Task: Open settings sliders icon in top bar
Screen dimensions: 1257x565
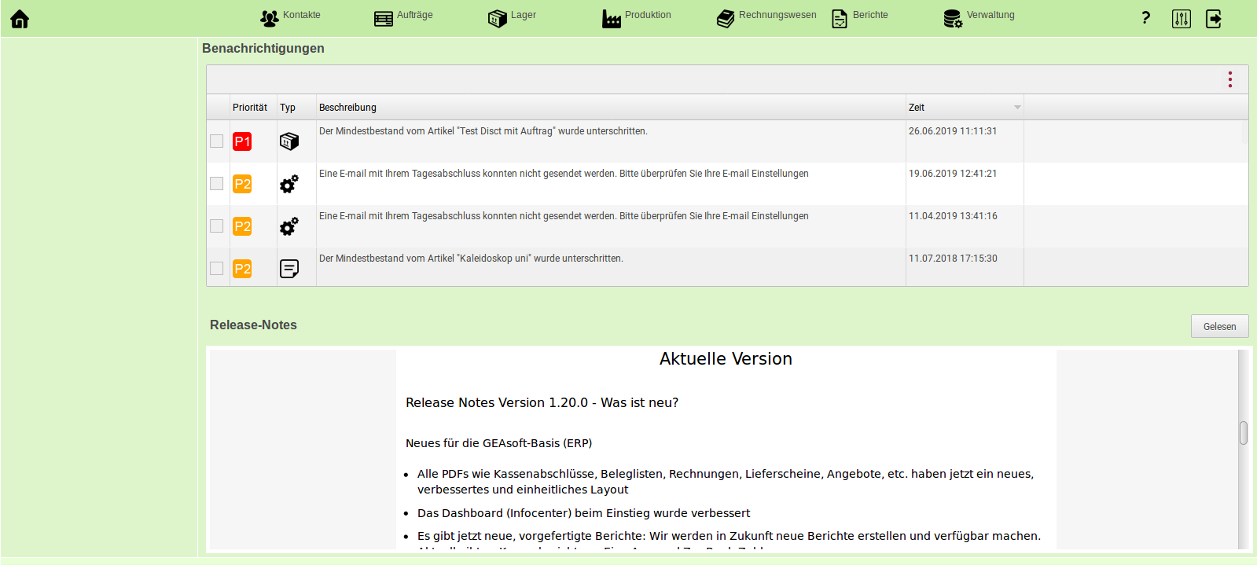Action: point(1181,19)
